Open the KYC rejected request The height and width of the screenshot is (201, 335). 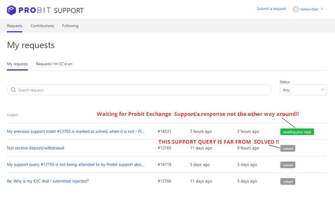(x=48, y=181)
